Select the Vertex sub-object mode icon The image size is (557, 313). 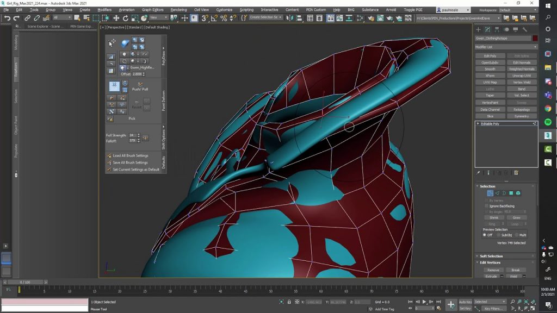pos(490,193)
